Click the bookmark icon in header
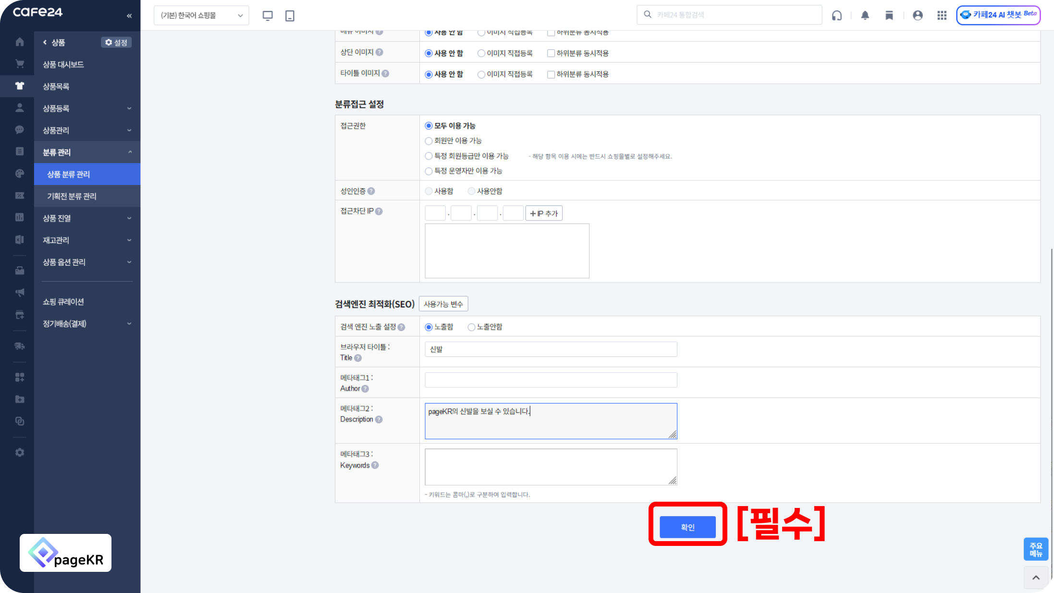The image size is (1054, 593). (x=889, y=15)
